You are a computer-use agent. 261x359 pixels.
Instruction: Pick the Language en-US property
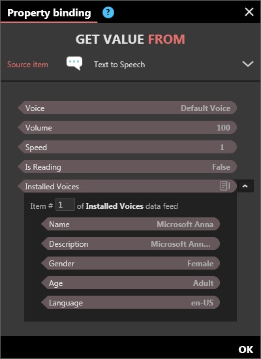click(x=130, y=302)
